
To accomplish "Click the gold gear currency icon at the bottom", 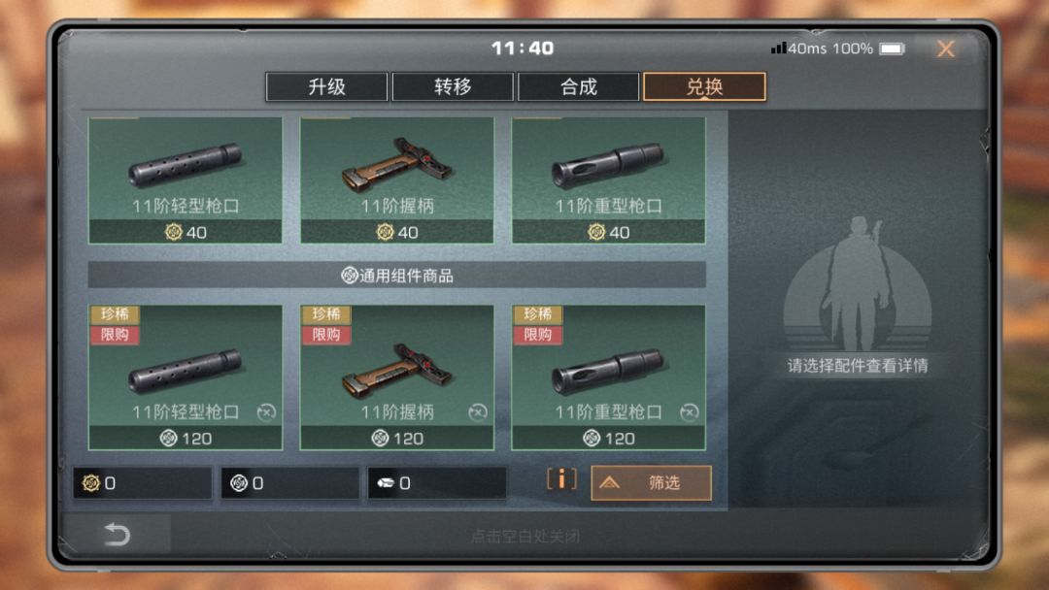I will click(91, 482).
